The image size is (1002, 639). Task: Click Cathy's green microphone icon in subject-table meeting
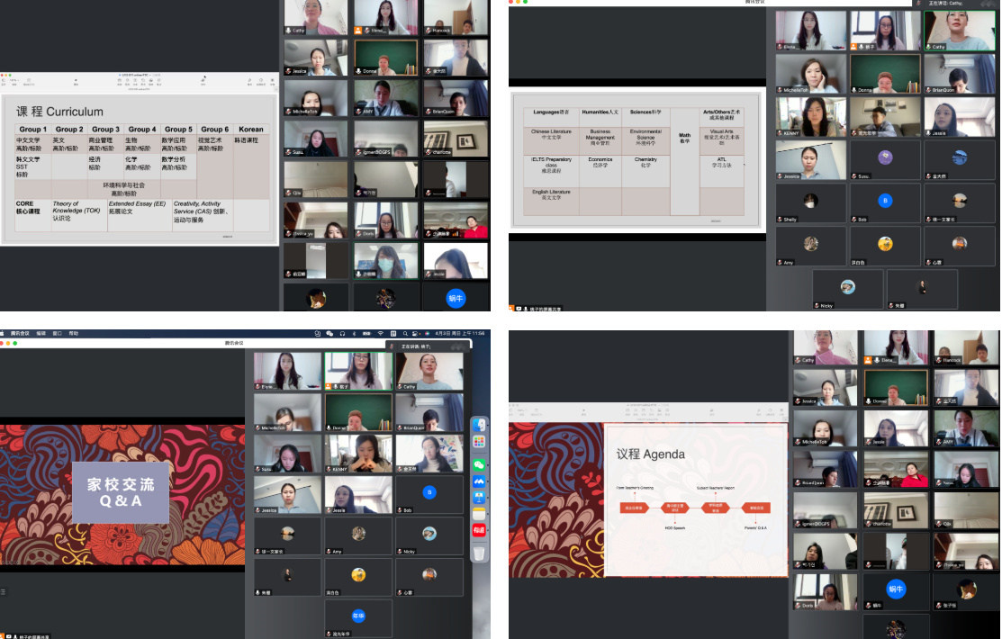tap(928, 47)
